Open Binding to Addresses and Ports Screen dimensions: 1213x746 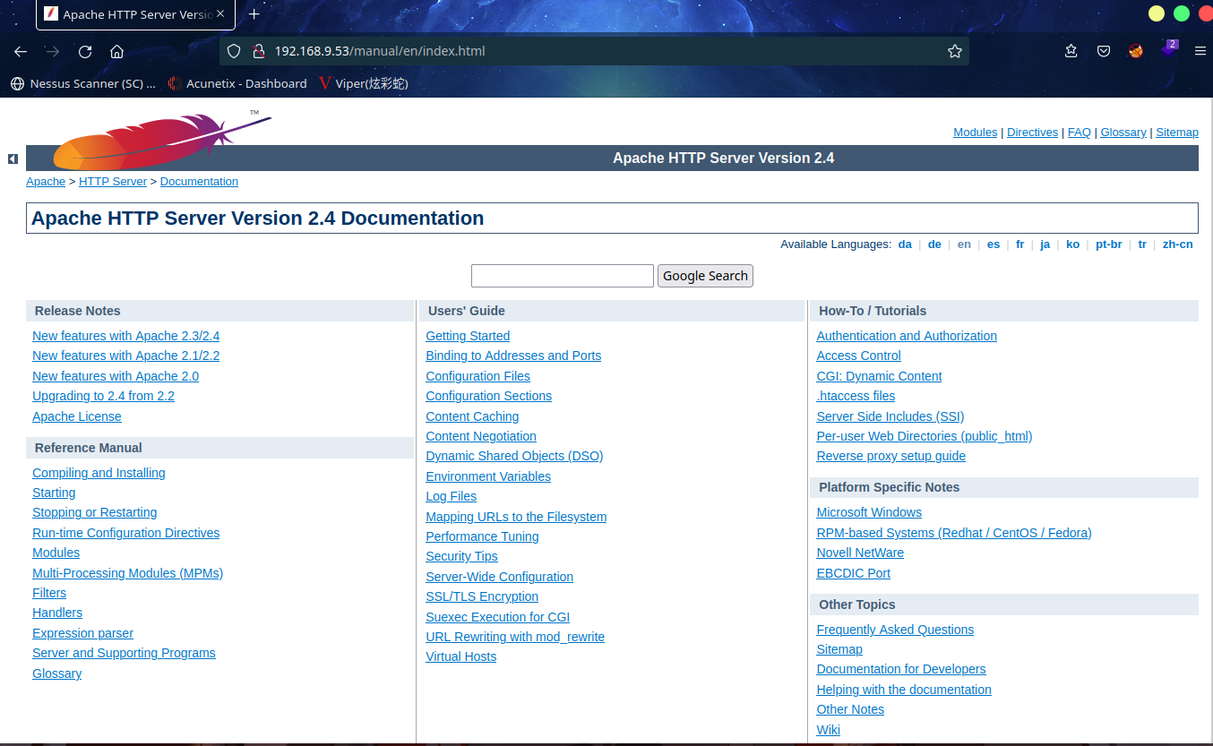pos(513,356)
